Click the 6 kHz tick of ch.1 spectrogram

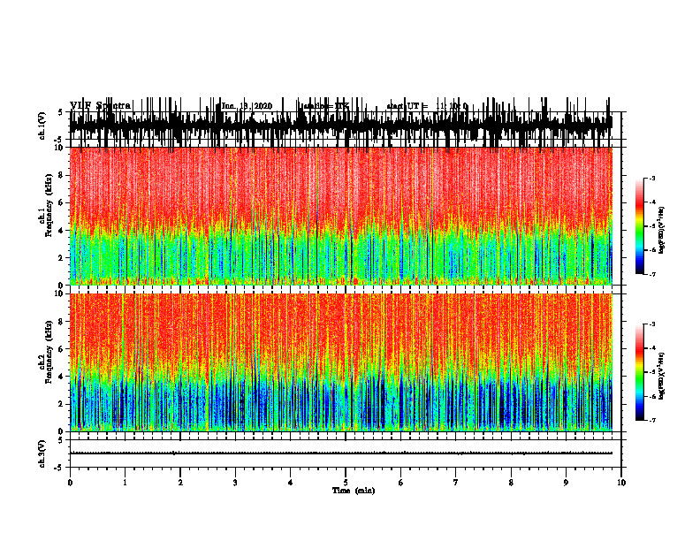coord(62,203)
